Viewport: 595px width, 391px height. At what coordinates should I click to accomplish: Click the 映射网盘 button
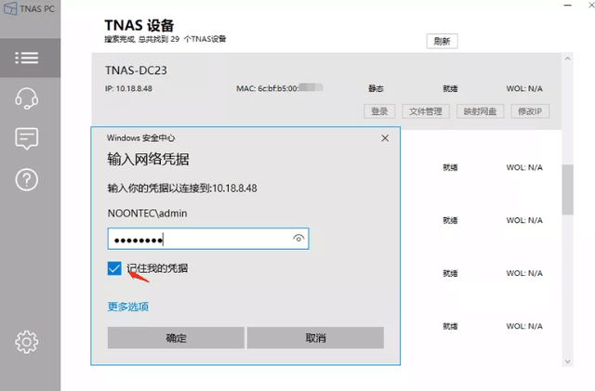coord(480,111)
